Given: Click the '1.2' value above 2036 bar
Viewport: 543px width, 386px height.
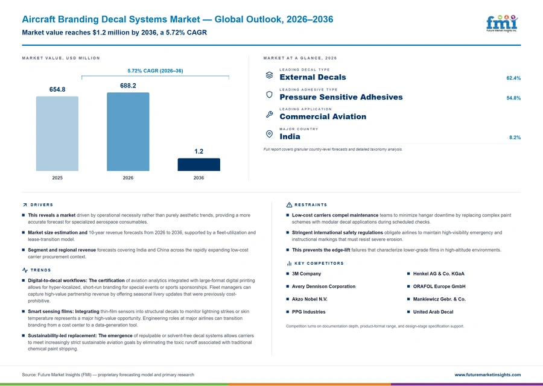Looking at the screenshot, I should click(198, 151).
